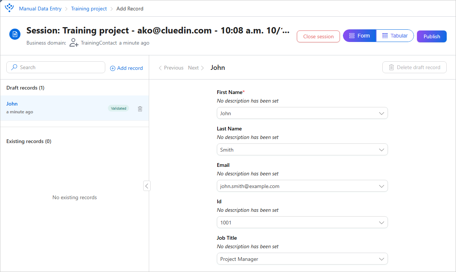This screenshot has width=456, height=272.
Task: Publish the session
Action: coord(431,36)
